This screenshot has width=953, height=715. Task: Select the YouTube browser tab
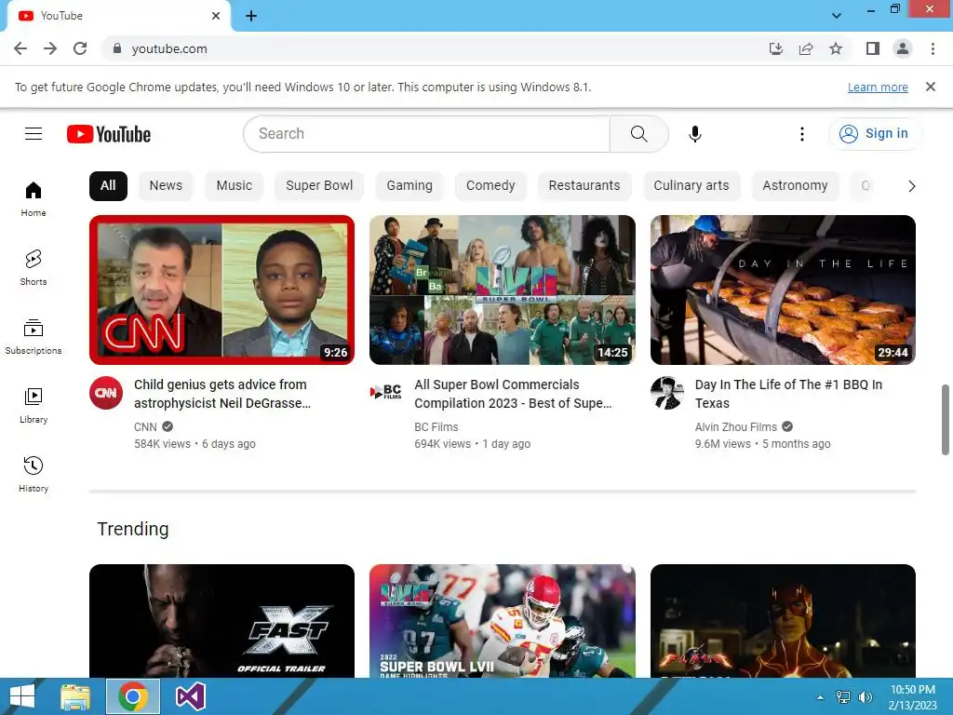pos(118,16)
